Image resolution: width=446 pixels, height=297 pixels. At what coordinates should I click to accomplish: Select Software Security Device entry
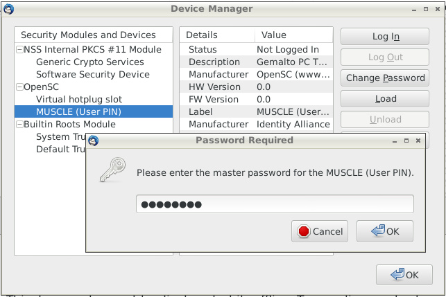point(92,75)
